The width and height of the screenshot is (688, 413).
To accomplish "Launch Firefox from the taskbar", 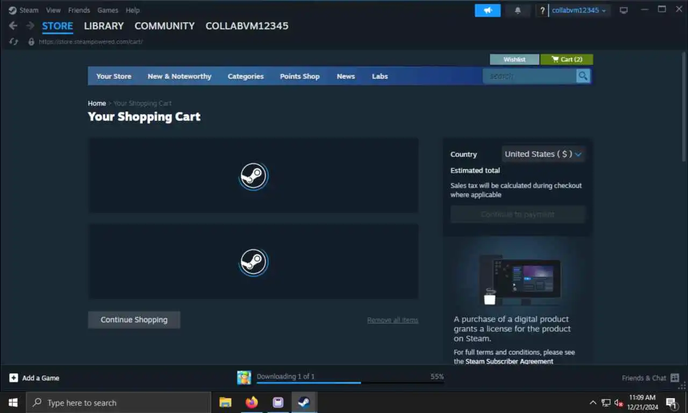I will (x=252, y=402).
